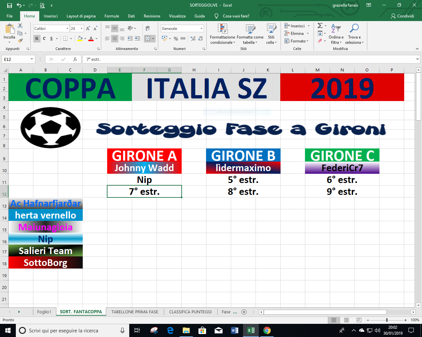Increase decimal places
Viewport: 422px width, 337px height.
pyautogui.click(x=193, y=39)
